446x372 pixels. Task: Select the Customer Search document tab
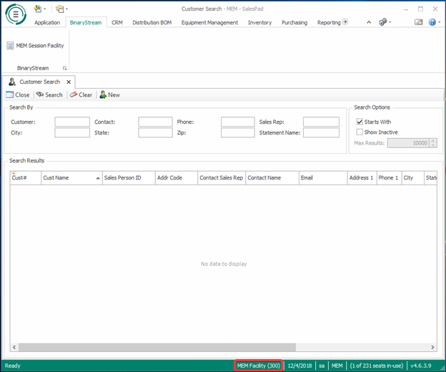tap(39, 82)
